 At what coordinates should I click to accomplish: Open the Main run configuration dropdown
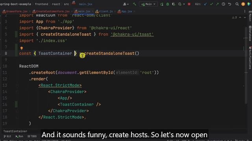click(148, 4)
